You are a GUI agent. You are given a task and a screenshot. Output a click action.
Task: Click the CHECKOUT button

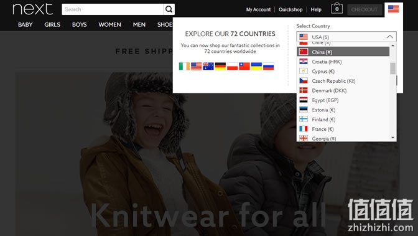click(x=365, y=9)
